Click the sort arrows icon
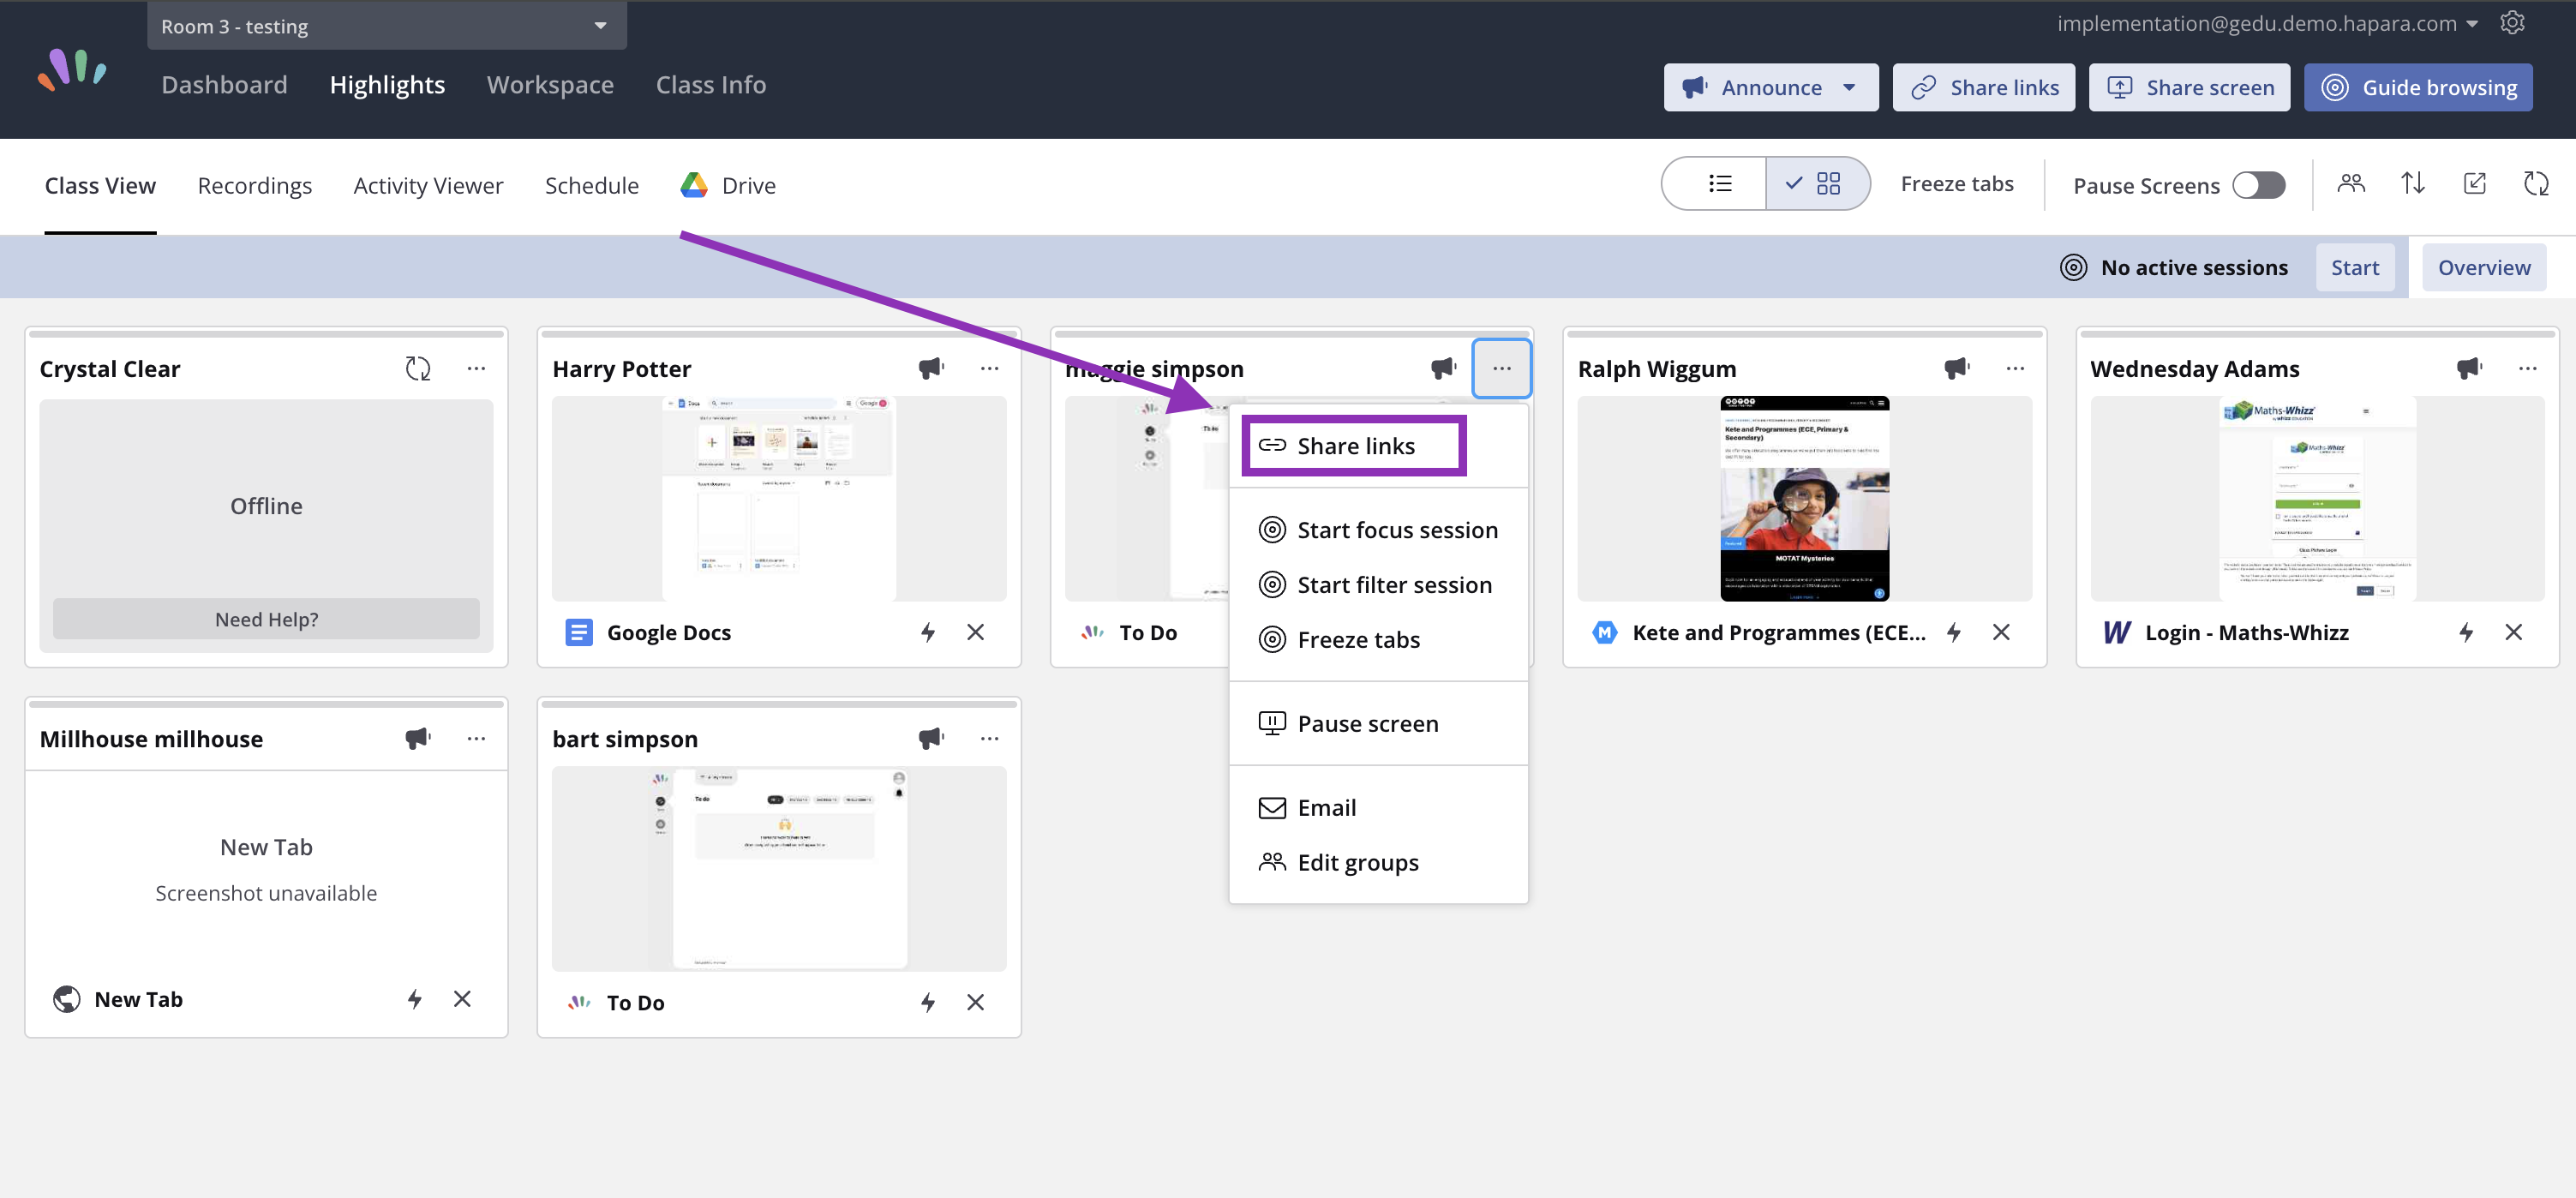 pyautogui.click(x=2413, y=184)
